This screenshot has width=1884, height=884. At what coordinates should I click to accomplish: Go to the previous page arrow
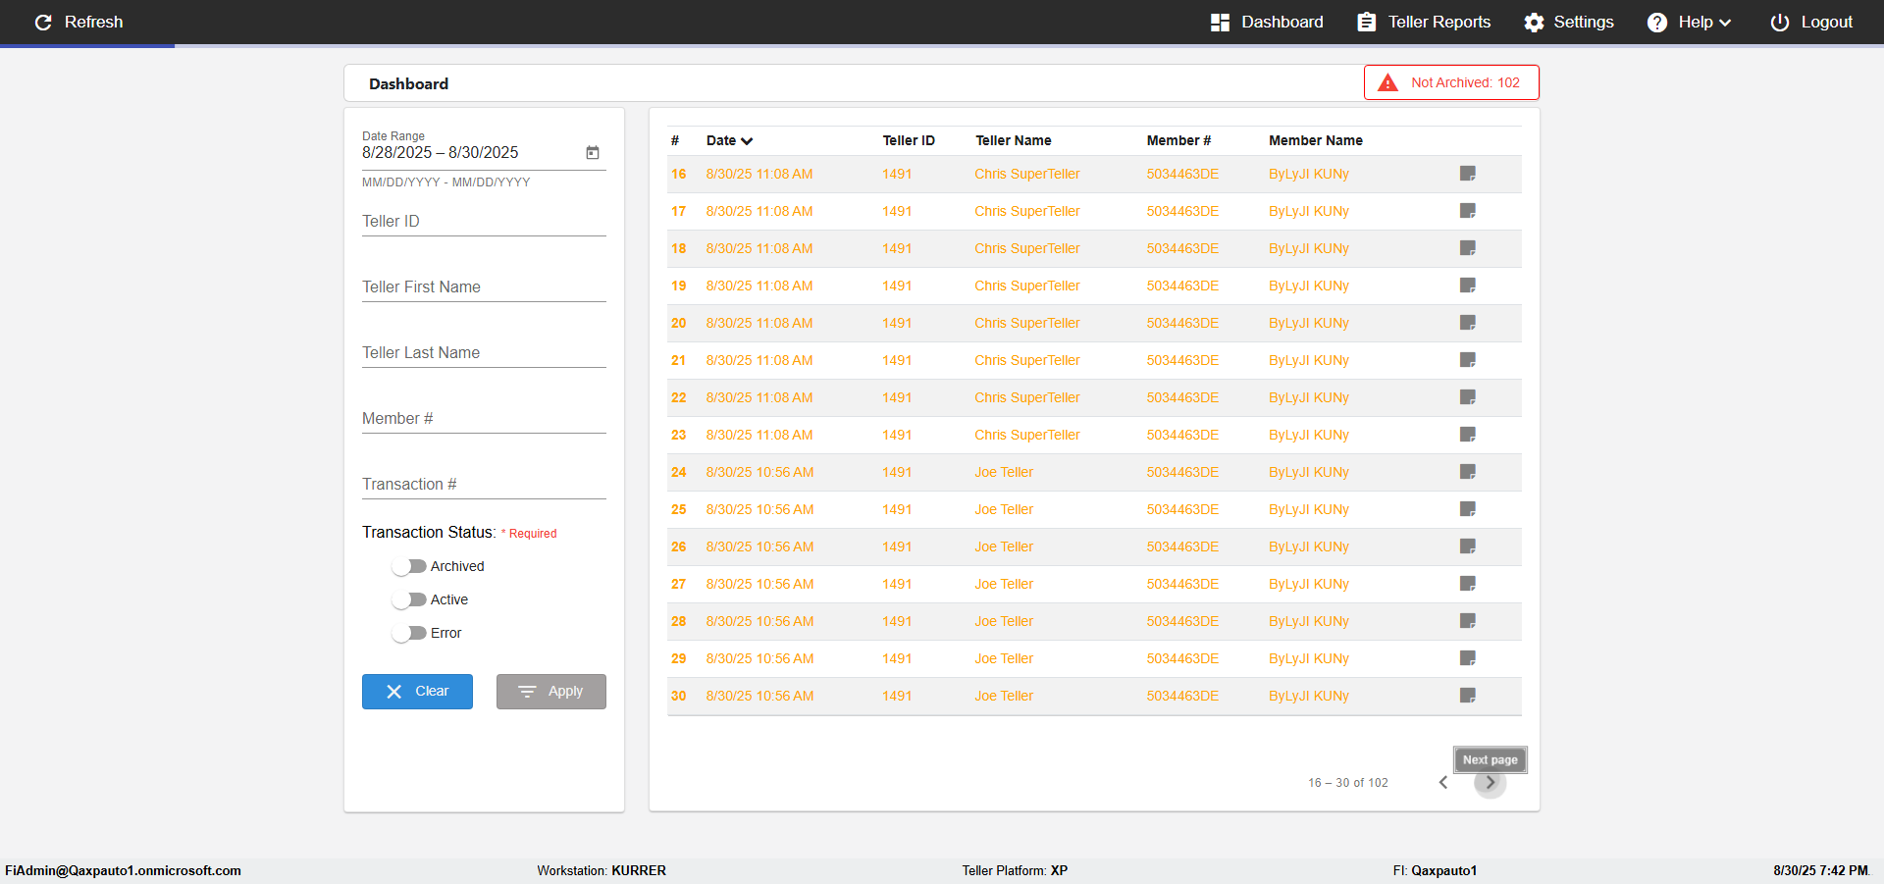tap(1443, 782)
